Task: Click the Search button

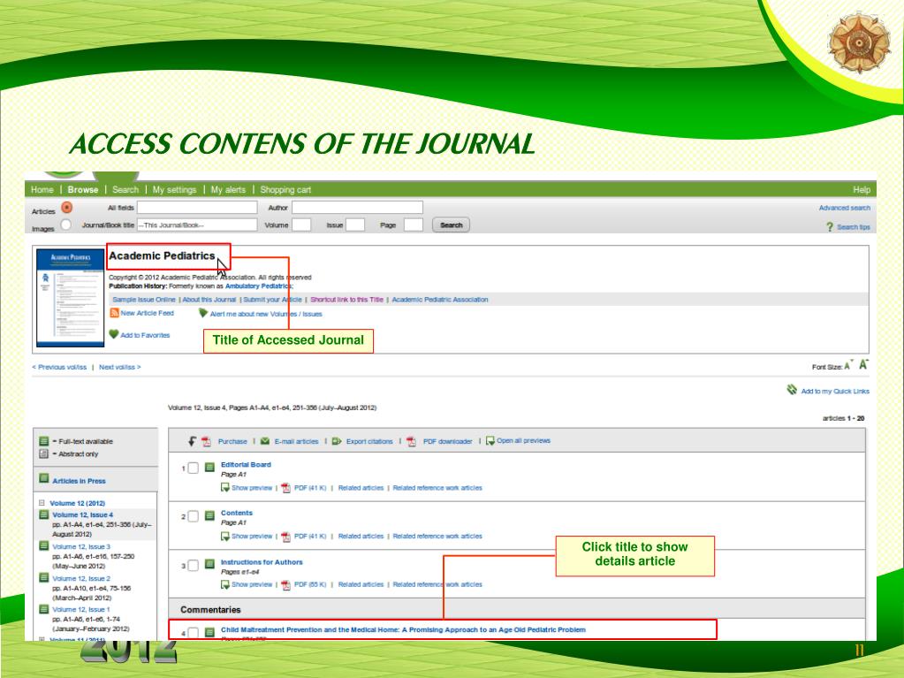Action: coord(452,225)
